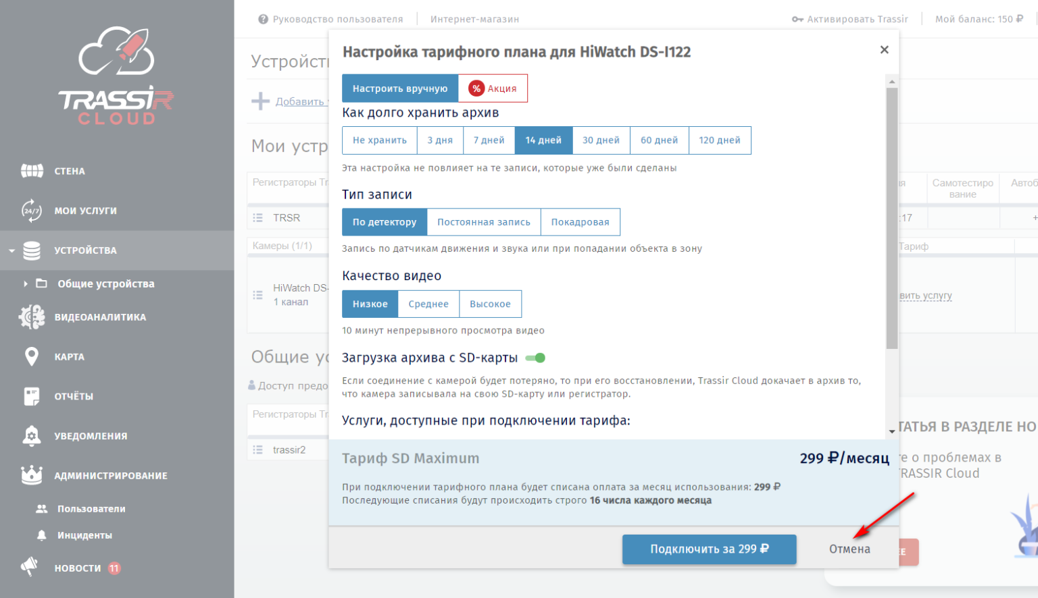The height and width of the screenshot is (598, 1038).
Task: Open Инциденты under Администрирование
Action: click(84, 535)
